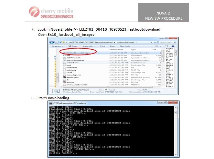Click cmd window scrollbar up arrow

[x=176, y=107]
